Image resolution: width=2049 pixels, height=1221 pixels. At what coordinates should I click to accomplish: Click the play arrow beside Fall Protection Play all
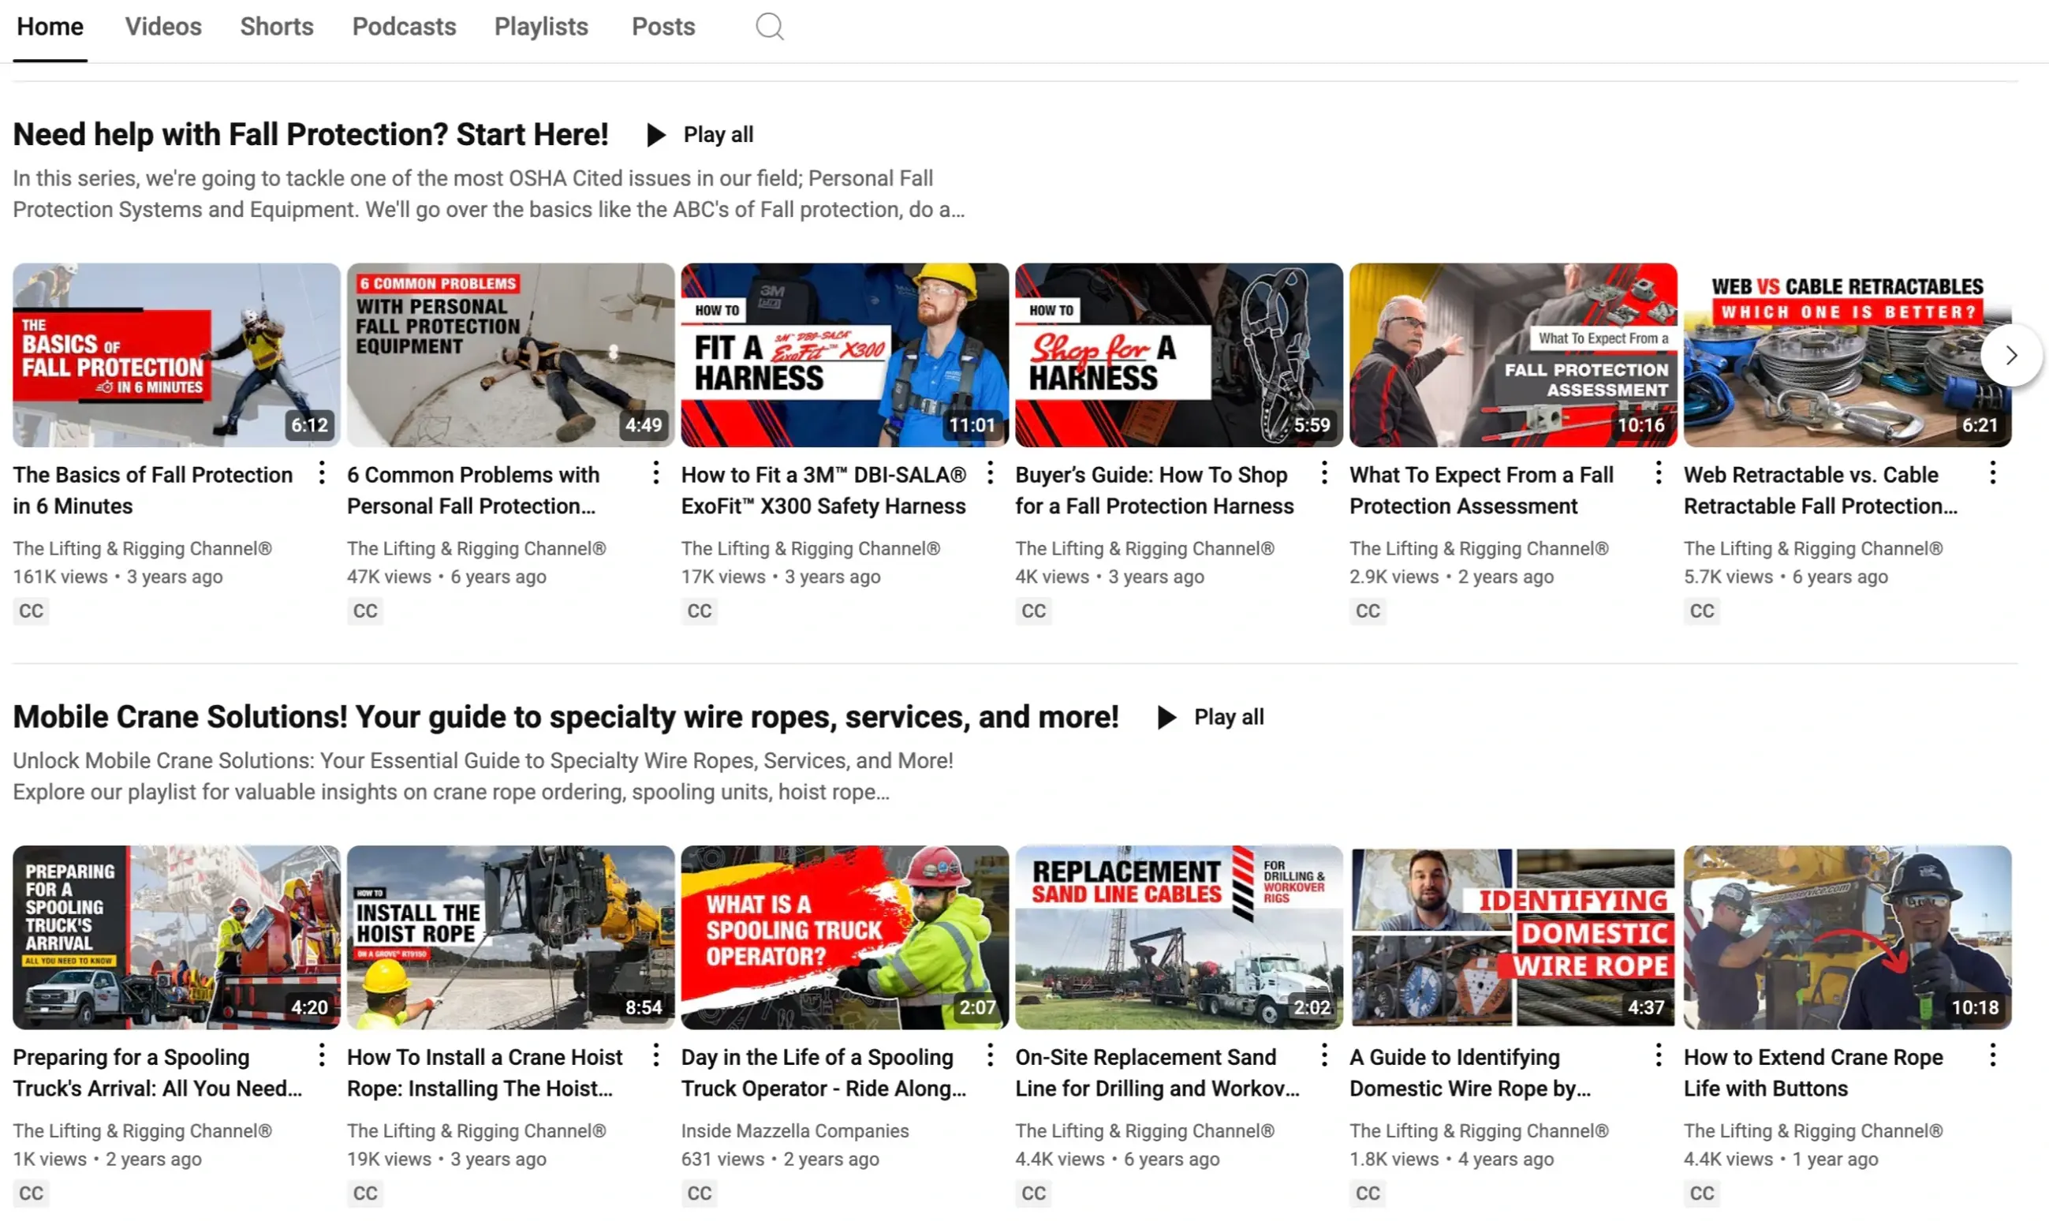(655, 134)
